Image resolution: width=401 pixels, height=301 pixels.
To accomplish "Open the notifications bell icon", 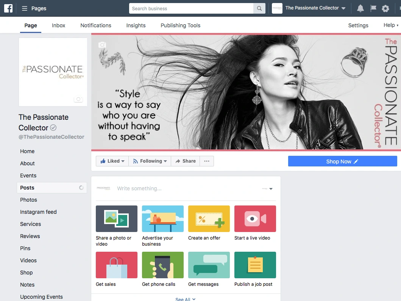I will 360,8.
